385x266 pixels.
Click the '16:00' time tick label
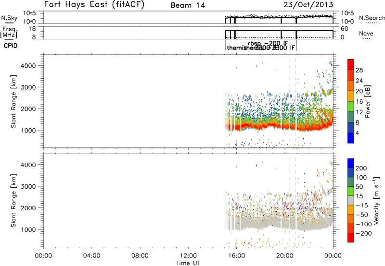236,256
